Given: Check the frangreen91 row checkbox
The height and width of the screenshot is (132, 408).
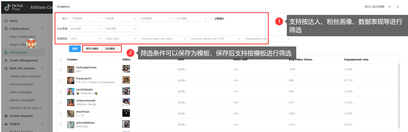Looking at the screenshot, I should (61, 80).
